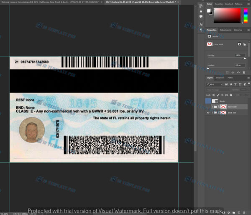Select the pixel mask button in Properties

(x=239, y=44)
